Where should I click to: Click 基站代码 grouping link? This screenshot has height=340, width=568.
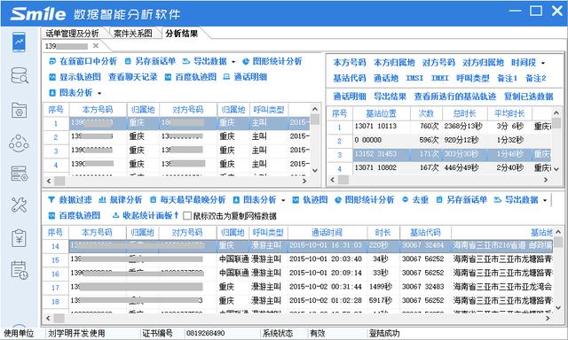pyautogui.click(x=350, y=78)
